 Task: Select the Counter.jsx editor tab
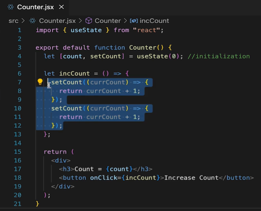click(35, 7)
